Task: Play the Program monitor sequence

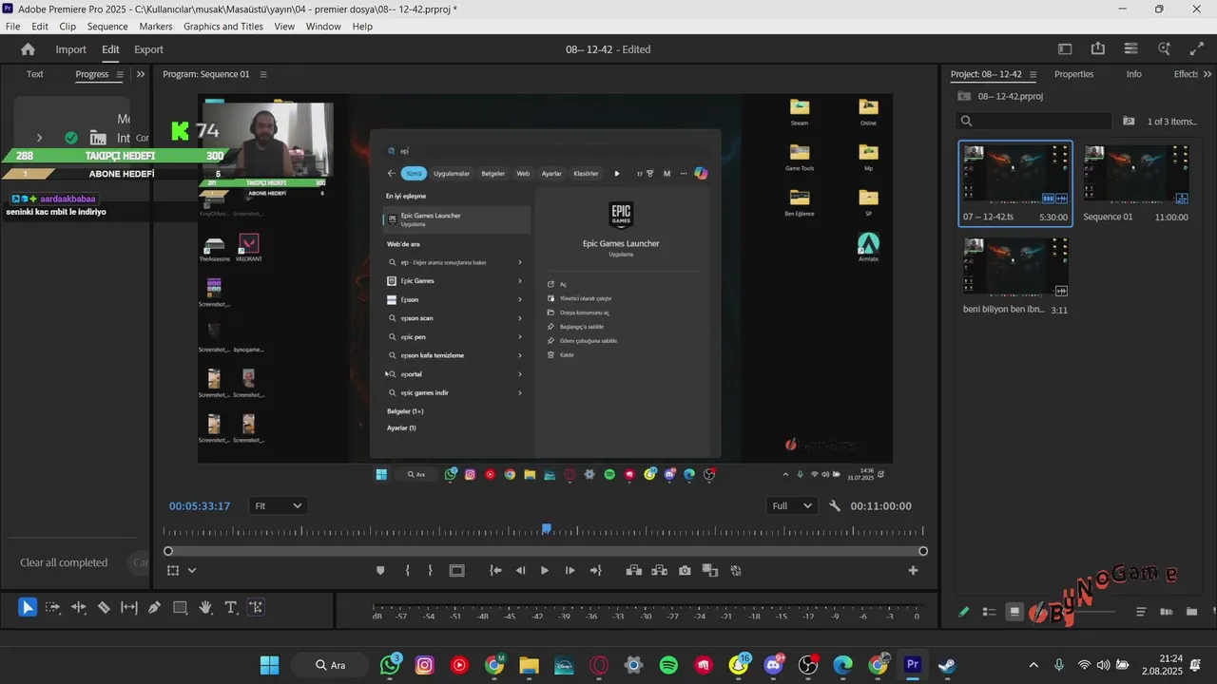Action: click(x=545, y=570)
